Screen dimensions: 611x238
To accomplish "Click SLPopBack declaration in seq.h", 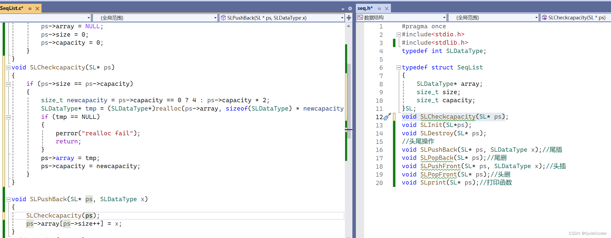I will [x=444, y=158].
